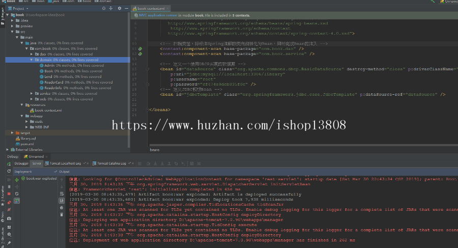
Task: Select pom.xml in project tree
Action: coord(27,144)
